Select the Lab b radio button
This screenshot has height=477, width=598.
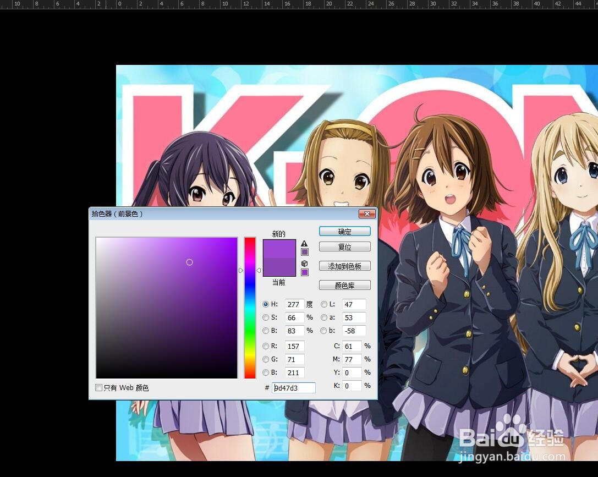pos(324,331)
